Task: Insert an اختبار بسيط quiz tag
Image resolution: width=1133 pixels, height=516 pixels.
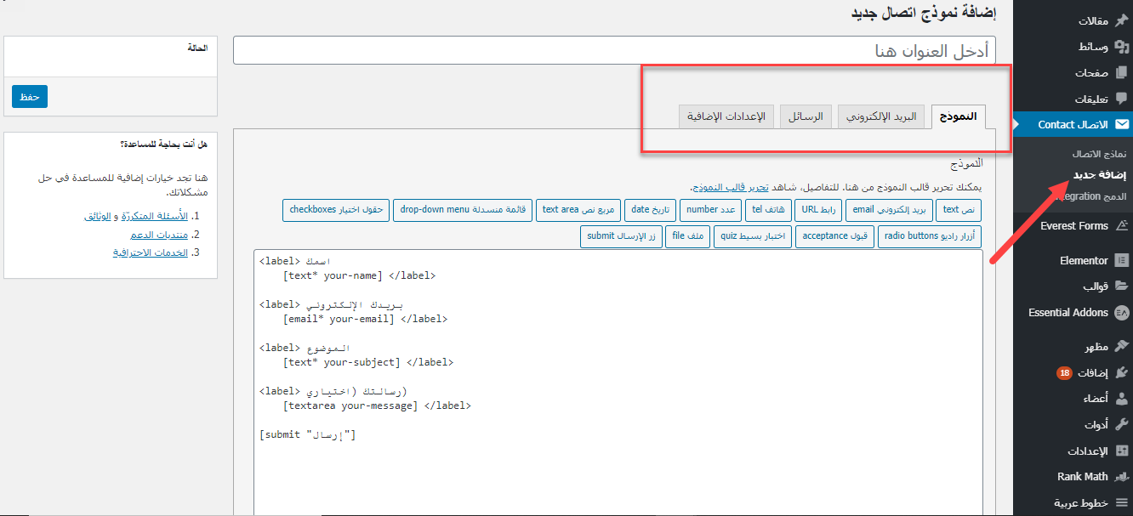Action: (x=752, y=236)
